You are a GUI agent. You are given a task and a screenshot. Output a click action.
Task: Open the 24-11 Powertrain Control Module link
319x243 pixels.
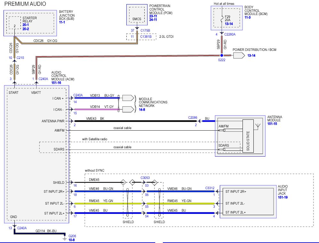(x=153, y=19)
